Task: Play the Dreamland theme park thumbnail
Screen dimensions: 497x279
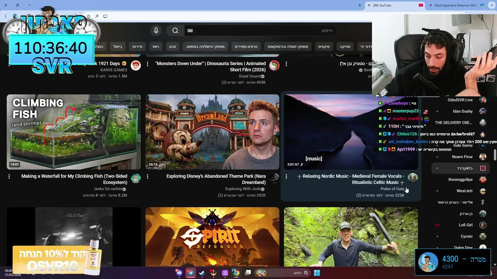Action: pyautogui.click(x=212, y=132)
